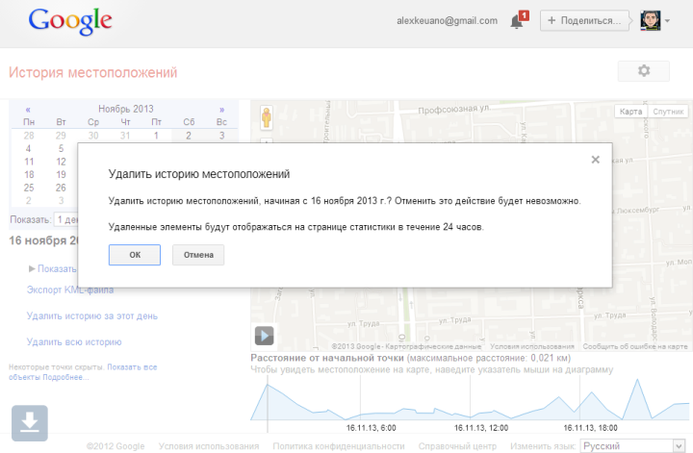Go to the previous month in calendar
The image size is (693, 453).
pos(28,109)
